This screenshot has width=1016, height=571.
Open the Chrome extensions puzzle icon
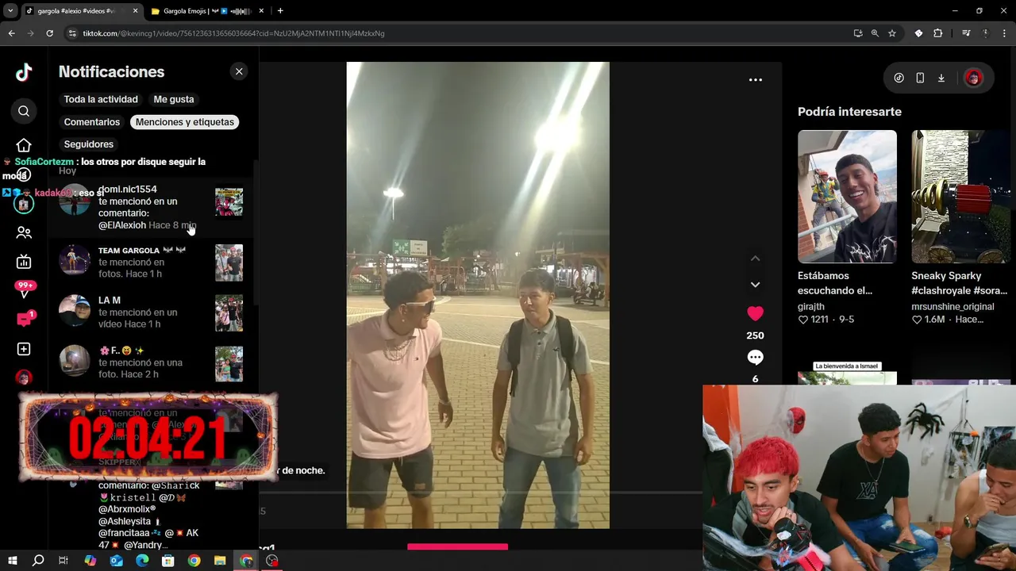938,33
